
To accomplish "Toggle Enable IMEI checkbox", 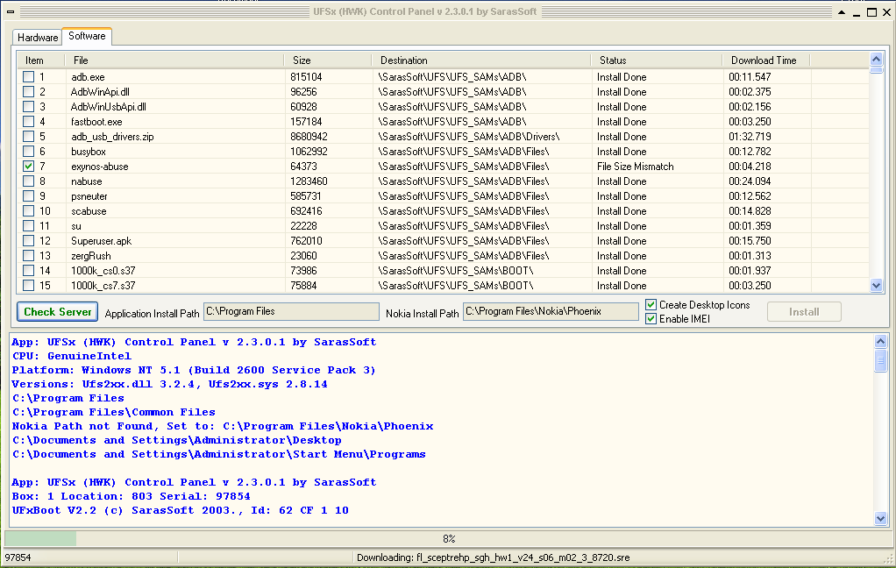I will (651, 319).
